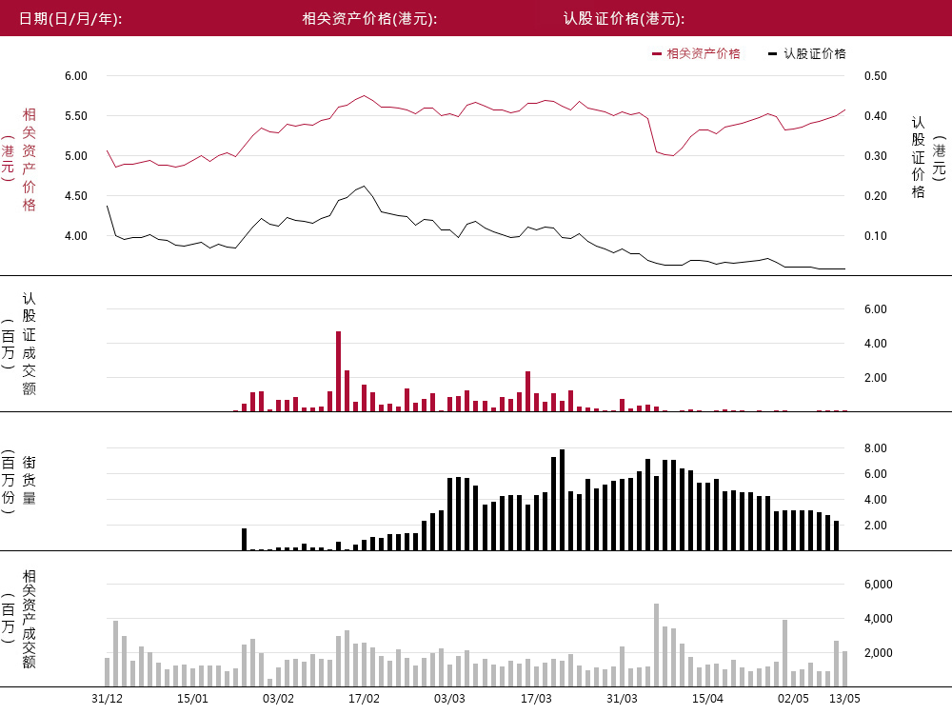Screen dimensions: 952x715
Task: Click the 街货量 vertical axis title
Action: (x=29, y=480)
